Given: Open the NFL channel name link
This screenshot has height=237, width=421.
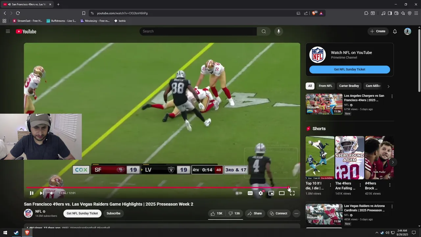Looking at the screenshot, I should [38, 212].
